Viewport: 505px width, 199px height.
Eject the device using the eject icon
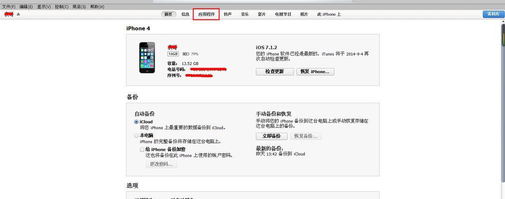click(x=18, y=14)
